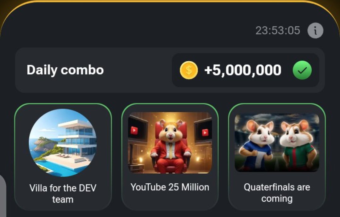The height and width of the screenshot is (217, 340).
Task: Tap the +5,000,000 reward amount
Action: (x=243, y=70)
